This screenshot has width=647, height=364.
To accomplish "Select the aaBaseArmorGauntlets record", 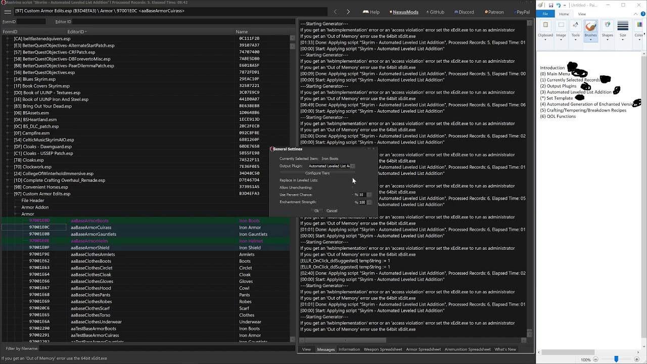I will pos(146,234).
